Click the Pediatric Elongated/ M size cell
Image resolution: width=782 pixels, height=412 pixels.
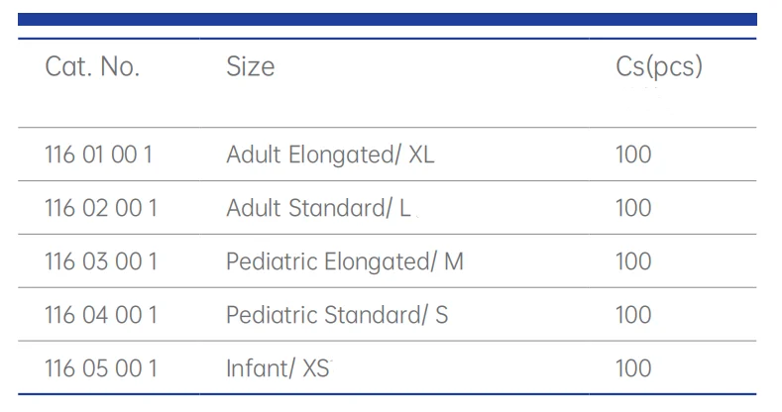click(x=345, y=261)
